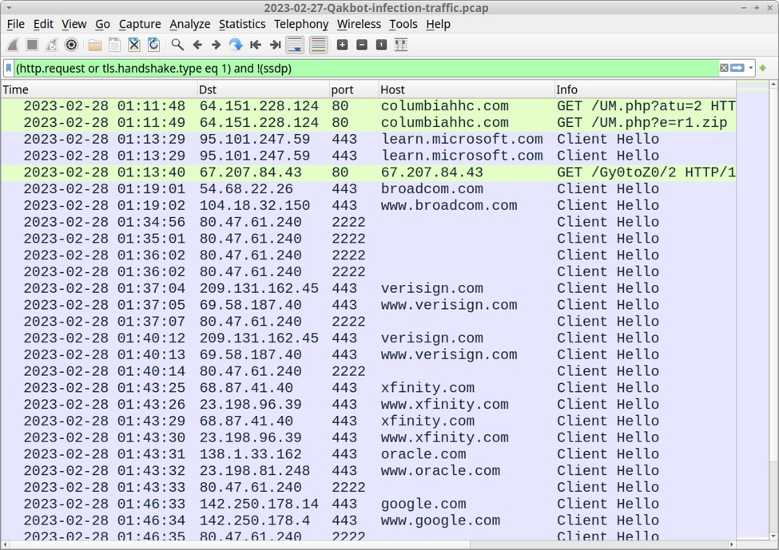This screenshot has width=779, height=550.
Task: Toggle packet colorization rules
Action: (319, 45)
